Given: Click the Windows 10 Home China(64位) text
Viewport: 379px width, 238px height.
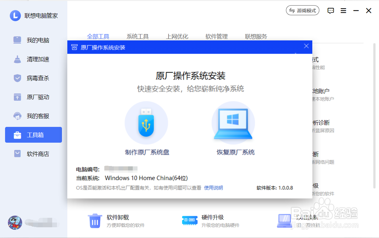Looking at the screenshot, I should [x=146, y=178].
